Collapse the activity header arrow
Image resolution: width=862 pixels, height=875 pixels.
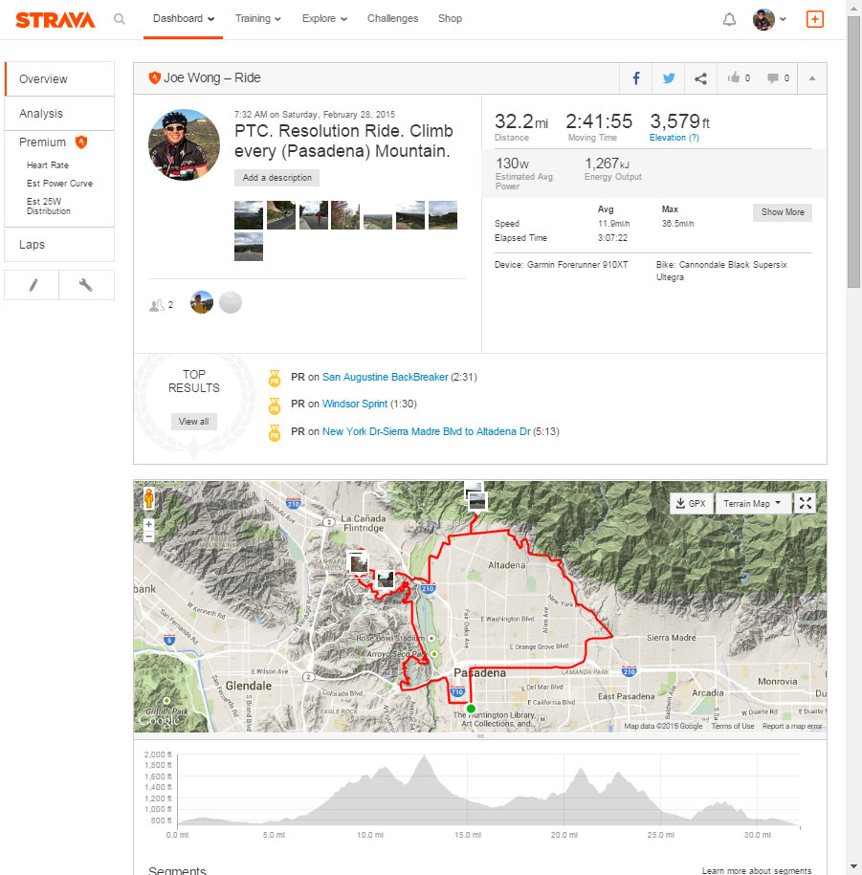(811, 78)
